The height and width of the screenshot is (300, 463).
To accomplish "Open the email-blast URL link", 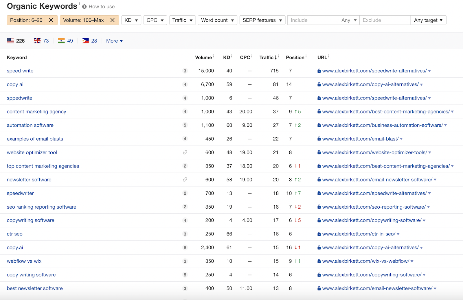I will (360, 139).
